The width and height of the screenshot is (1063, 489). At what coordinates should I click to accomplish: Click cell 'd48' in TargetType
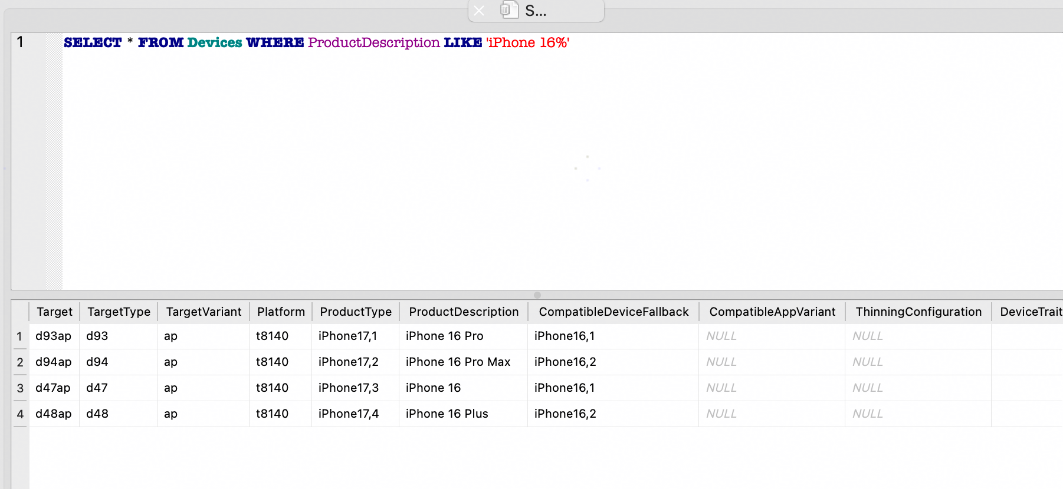[x=119, y=414]
